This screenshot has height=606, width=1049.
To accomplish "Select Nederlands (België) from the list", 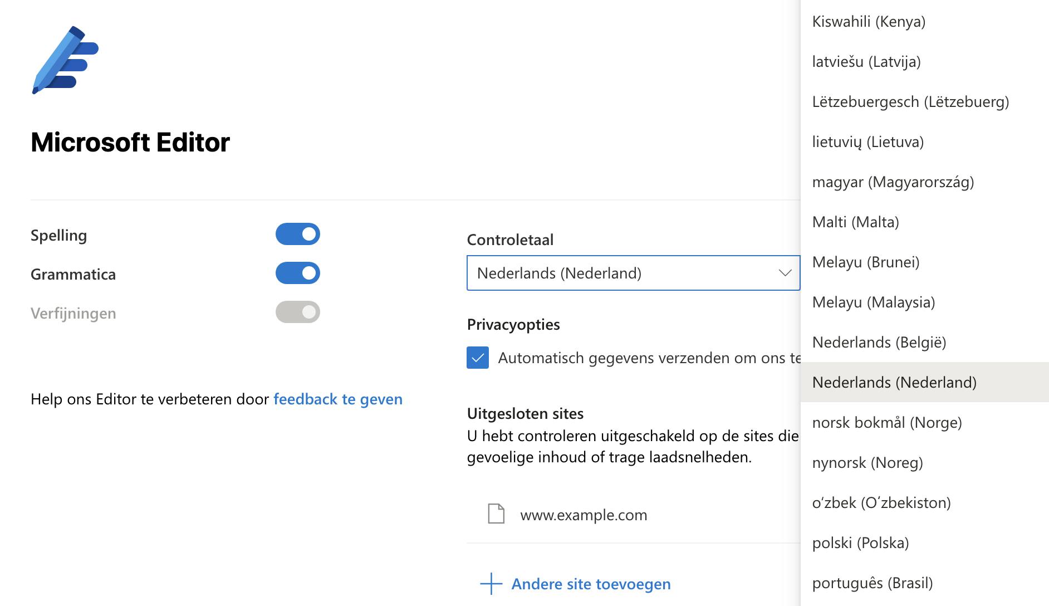I will point(879,343).
